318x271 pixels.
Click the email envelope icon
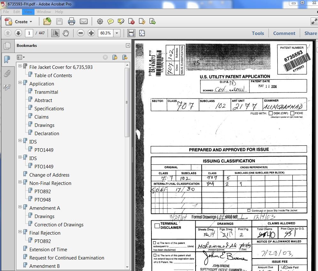83,21
